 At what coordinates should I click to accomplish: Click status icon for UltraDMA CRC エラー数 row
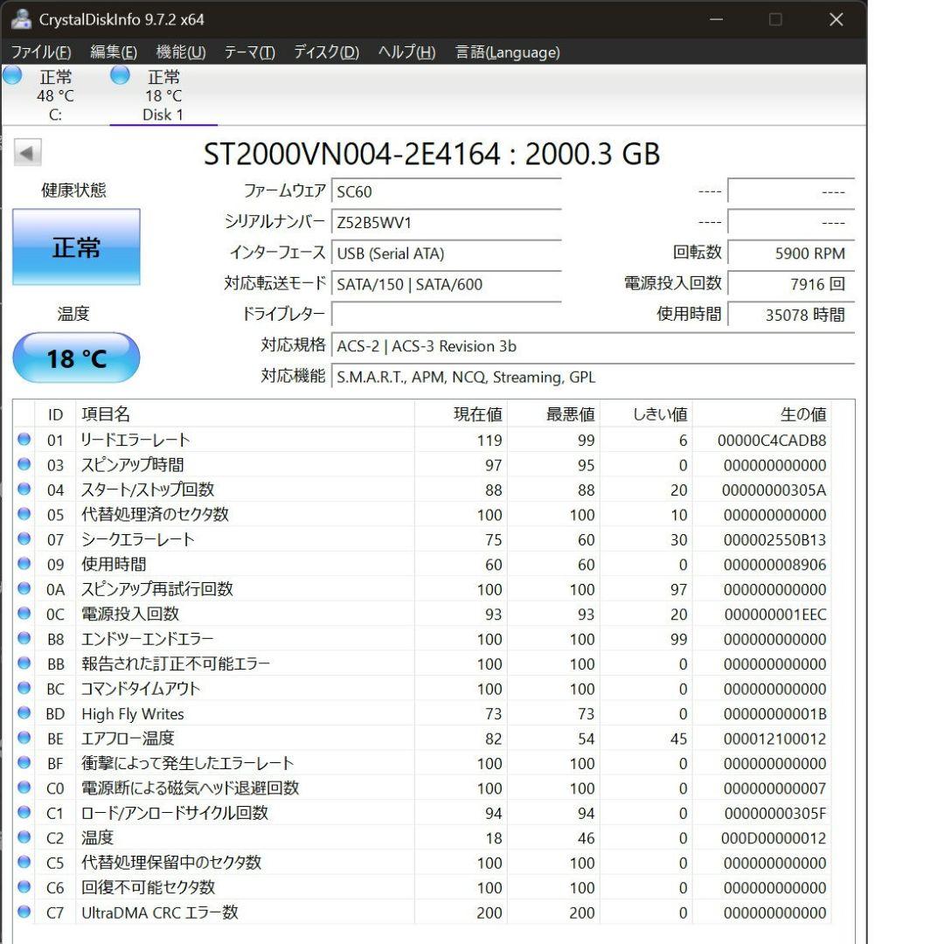(24, 913)
